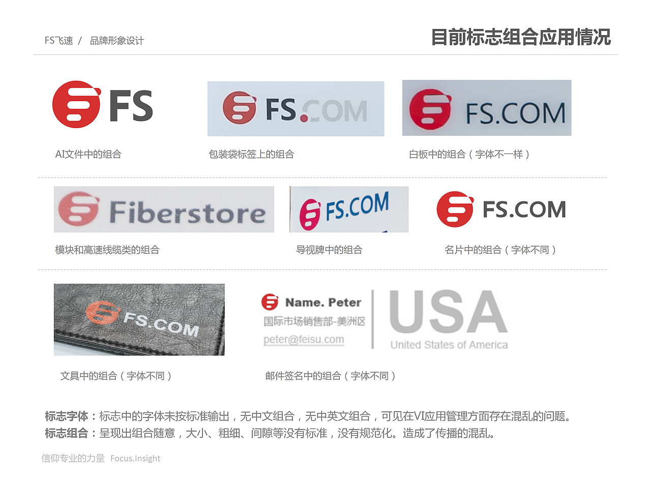This screenshot has width=651, height=488.
Task: Select the Fiberstore wordmark image
Action: pos(164,209)
